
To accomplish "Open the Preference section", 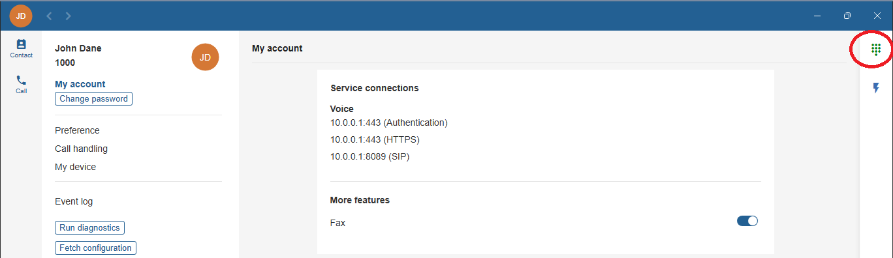I will (x=77, y=130).
